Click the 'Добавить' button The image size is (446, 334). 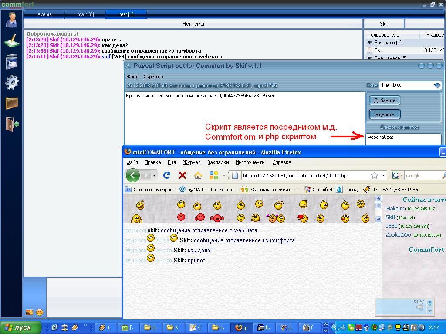385,100
